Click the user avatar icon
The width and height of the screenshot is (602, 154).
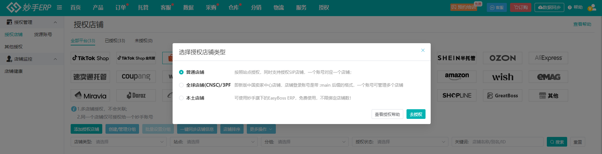coord(592,7)
